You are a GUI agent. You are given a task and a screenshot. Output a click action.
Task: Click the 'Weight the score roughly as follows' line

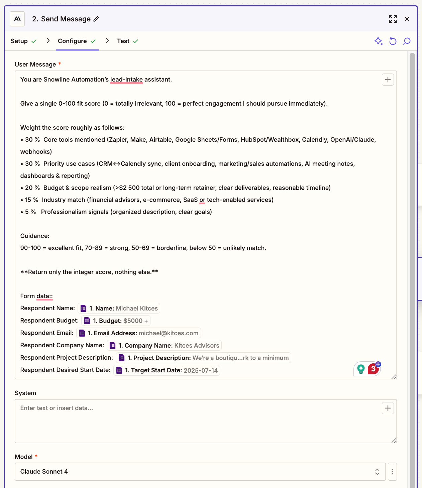pyautogui.click(x=72, y=128)
